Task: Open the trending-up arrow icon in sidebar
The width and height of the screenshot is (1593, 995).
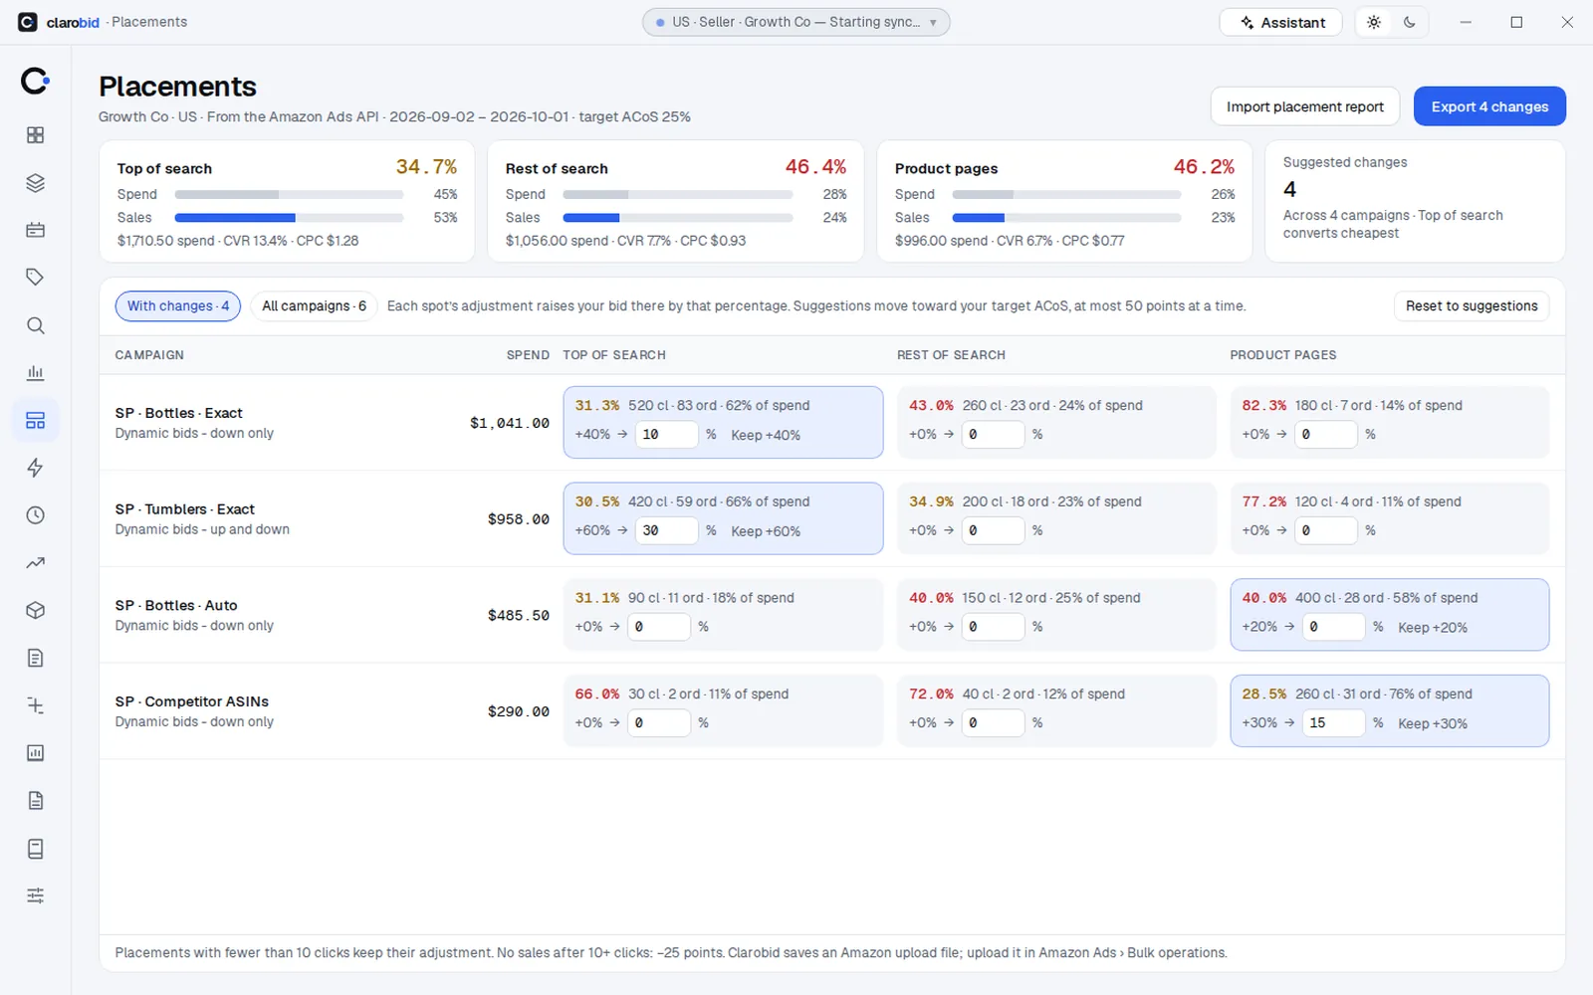Action: tap(35, 563)
